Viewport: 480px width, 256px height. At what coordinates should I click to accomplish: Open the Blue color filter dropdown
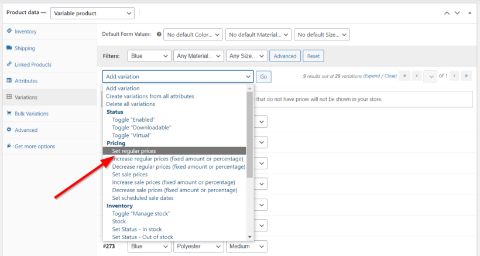(x=149, y=56)
